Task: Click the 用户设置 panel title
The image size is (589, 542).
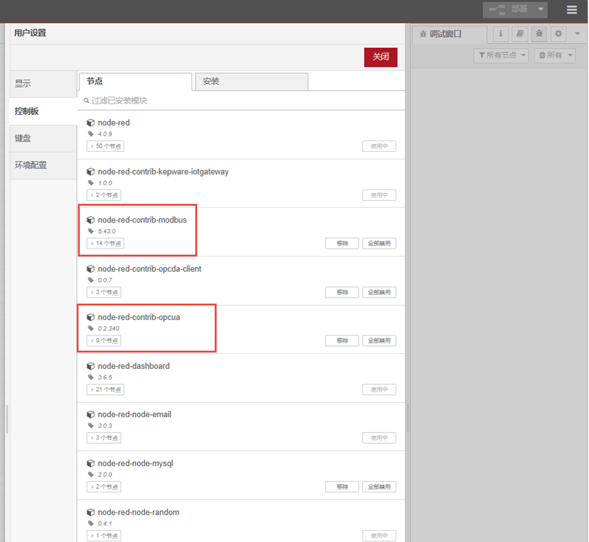Action: [x=30, y=33]
